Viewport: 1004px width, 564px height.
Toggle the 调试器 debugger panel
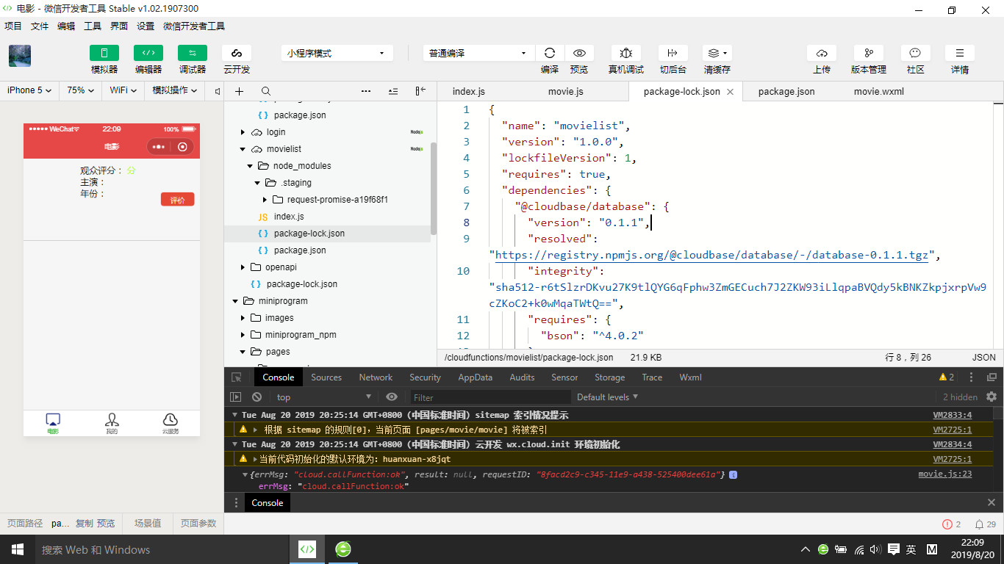192,53
